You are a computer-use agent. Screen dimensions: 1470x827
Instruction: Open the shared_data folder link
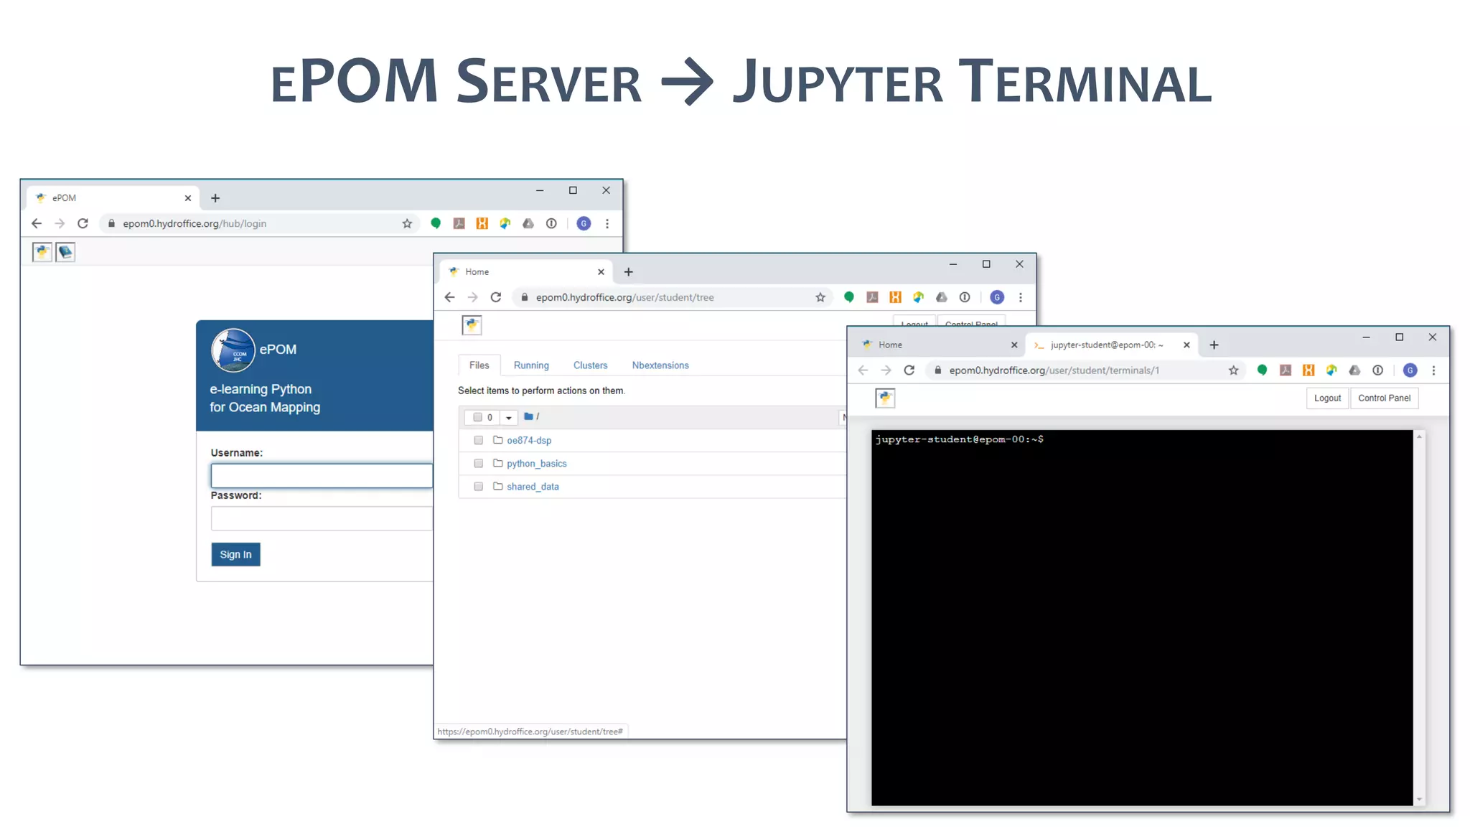point(533,487)
